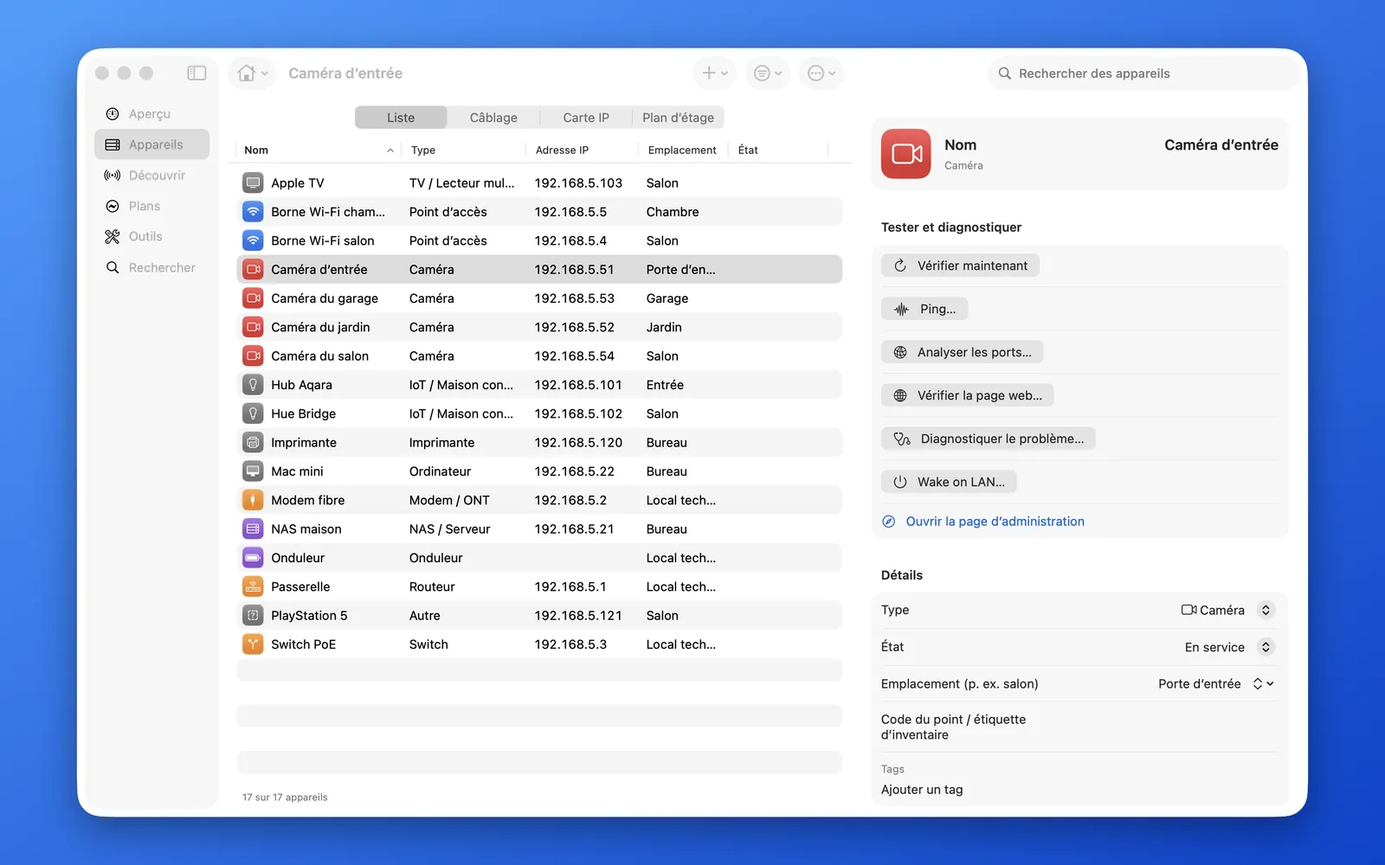The height and width of the screenshot is (865, 1385).
Task: Click the Caméra du jardin camera icon
Action: [x=253, y=327]
